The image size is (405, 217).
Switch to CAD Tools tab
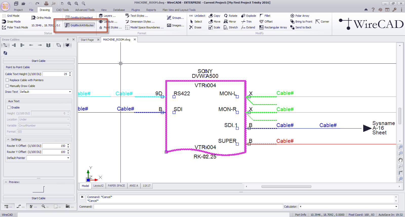(63, 10)
